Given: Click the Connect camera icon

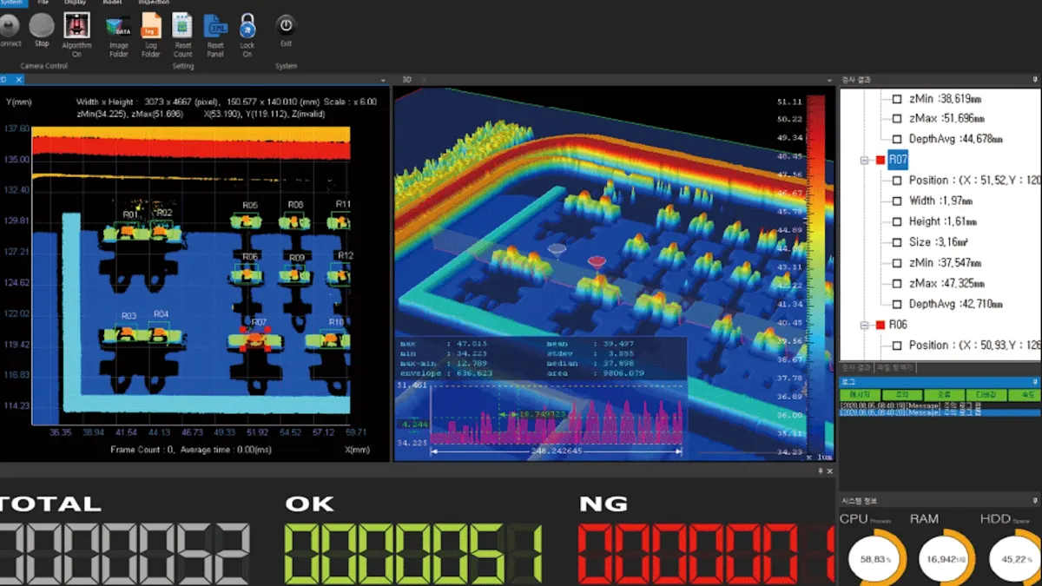Looking at the screenshot, I should (x=8, y=26).
